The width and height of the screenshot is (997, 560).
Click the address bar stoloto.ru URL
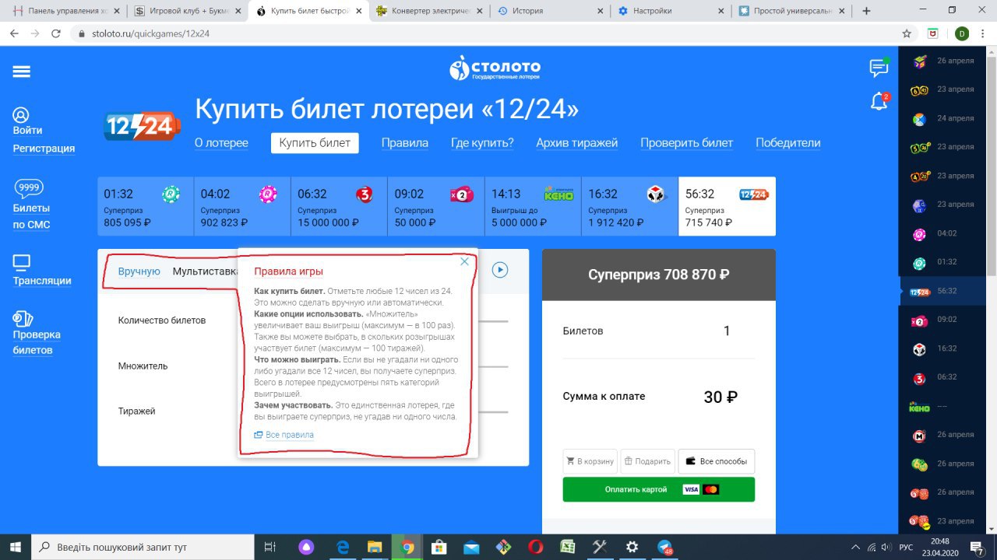tap(150, 34)
